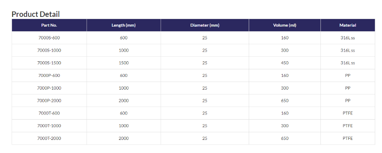Screen dimensions: 382x153
Task: Click part number 7000T-600
Action: (x=49, y=113)
